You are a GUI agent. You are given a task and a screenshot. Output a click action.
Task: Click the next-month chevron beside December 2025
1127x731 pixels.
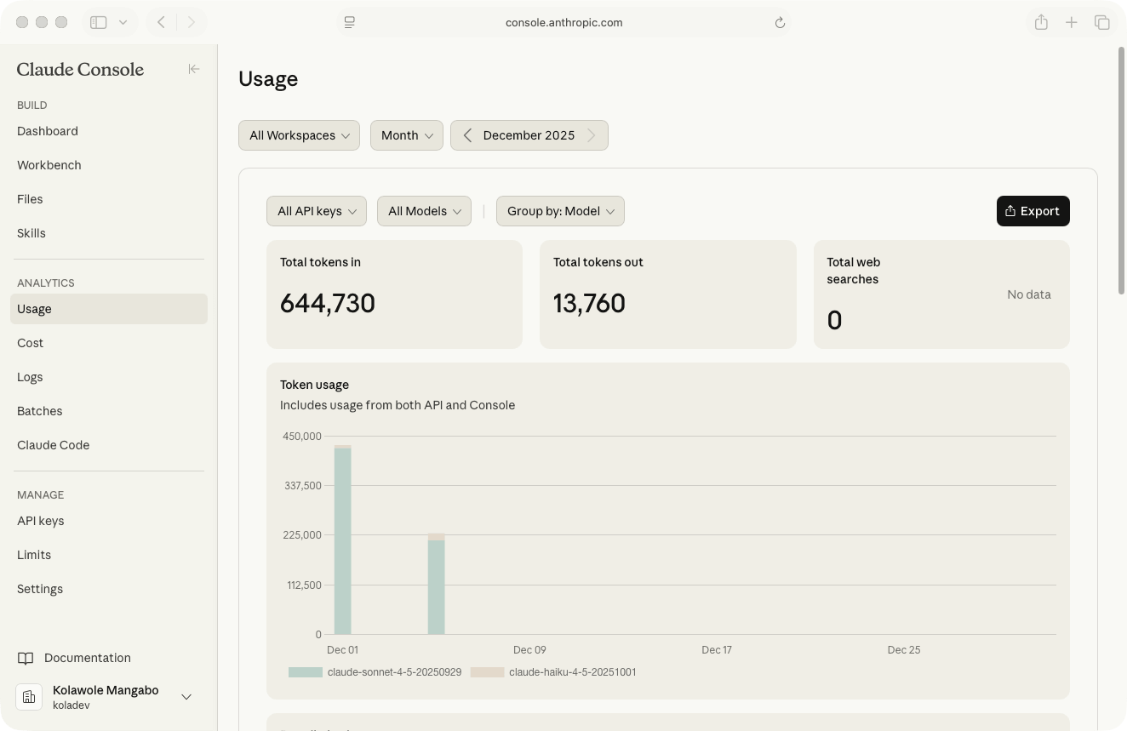tap(592, 134)
